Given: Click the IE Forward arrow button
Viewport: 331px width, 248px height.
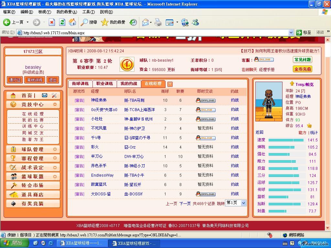Looking at the screenshot, I should (x=37, y=22).
